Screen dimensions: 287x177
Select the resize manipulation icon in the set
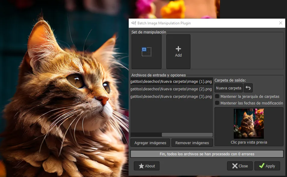(x=147, y=52)
